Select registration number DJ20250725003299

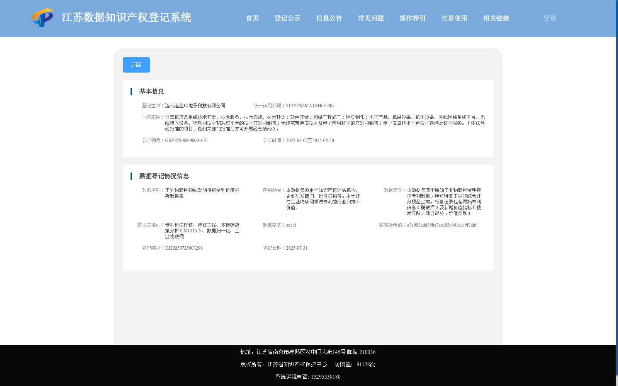point(184,248)
